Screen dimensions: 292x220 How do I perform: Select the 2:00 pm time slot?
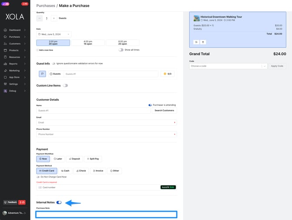point(53,43)
